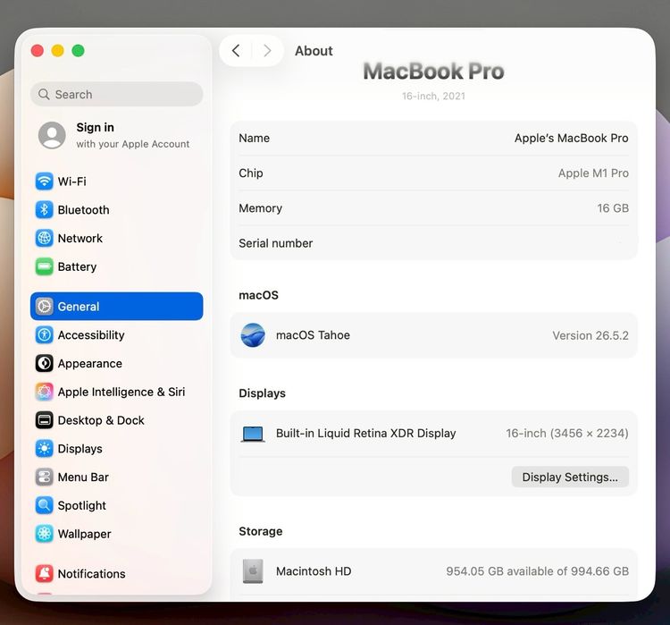Select the Accessibility label in sidebar

click(x=91, y=335)
